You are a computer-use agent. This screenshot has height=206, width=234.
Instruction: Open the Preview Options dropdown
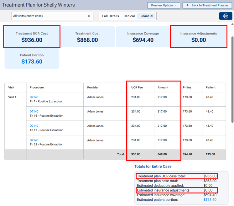164,5
